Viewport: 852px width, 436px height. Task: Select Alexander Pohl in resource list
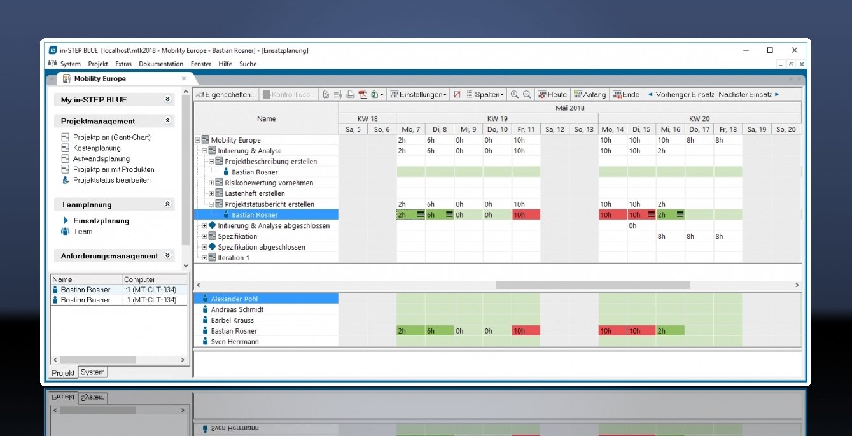point(266,299)
